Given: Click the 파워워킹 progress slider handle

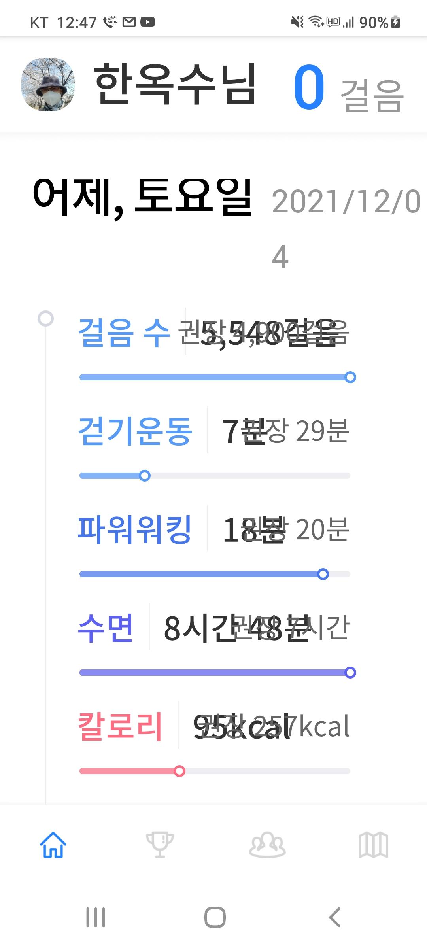Looking at the screenshot, I should (323, 574).
